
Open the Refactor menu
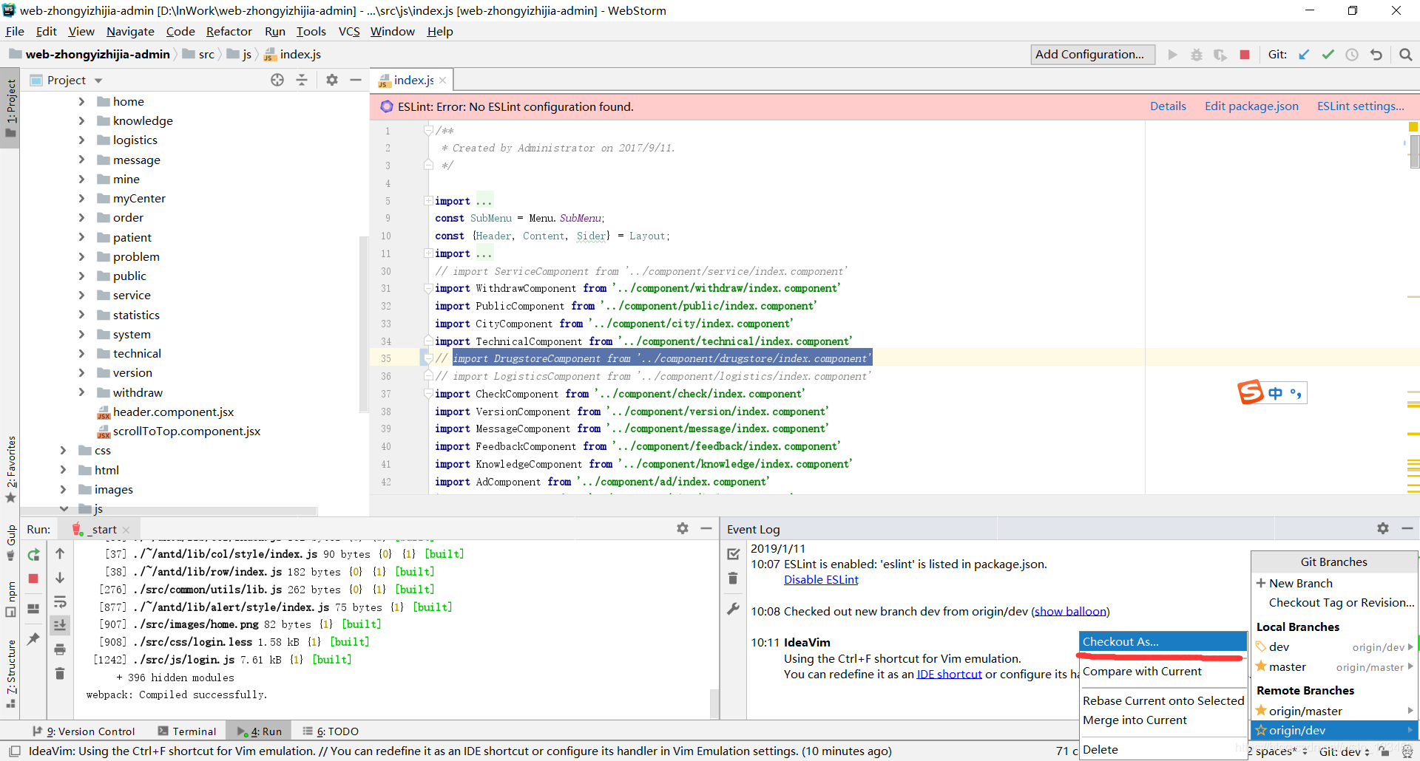pos(229,31)
